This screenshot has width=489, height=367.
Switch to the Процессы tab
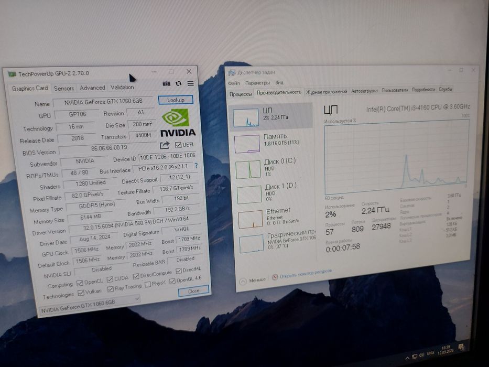click(241, 94)
